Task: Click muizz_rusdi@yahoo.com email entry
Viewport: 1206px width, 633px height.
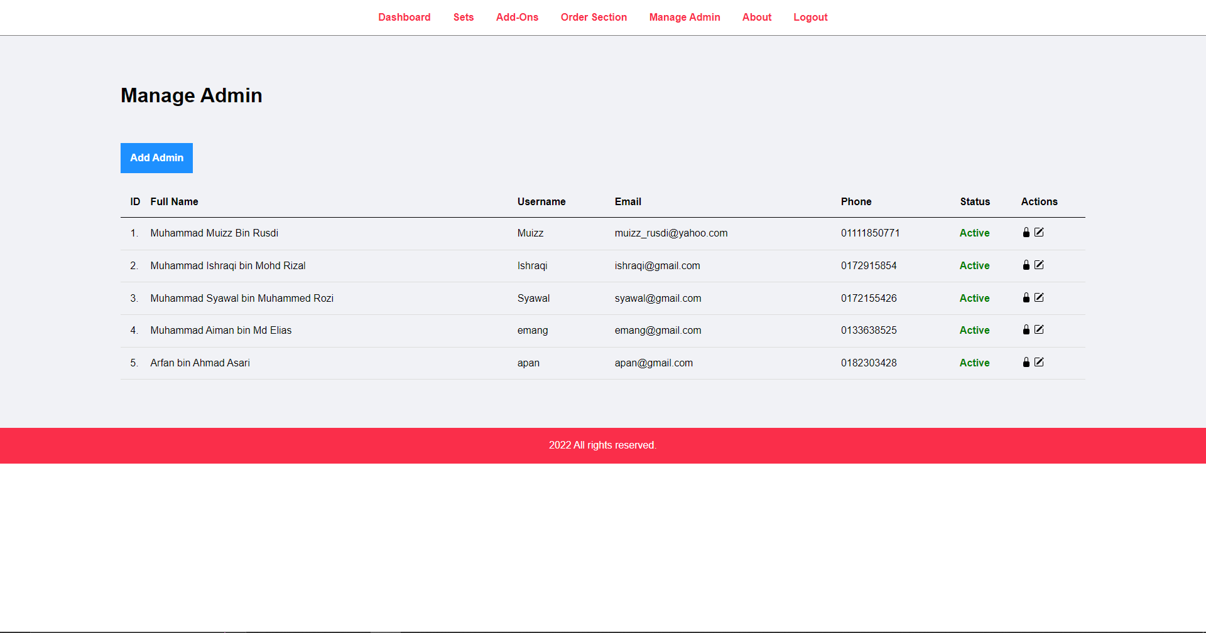Action: point(671,233)
